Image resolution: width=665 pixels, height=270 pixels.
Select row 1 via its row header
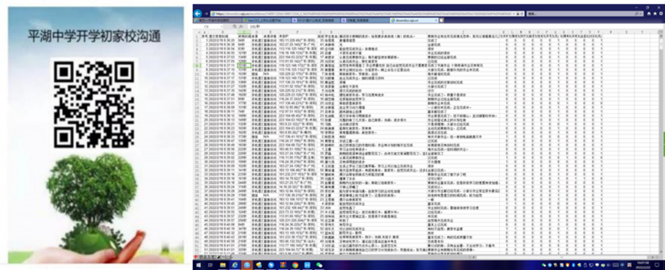coord(197,36)
